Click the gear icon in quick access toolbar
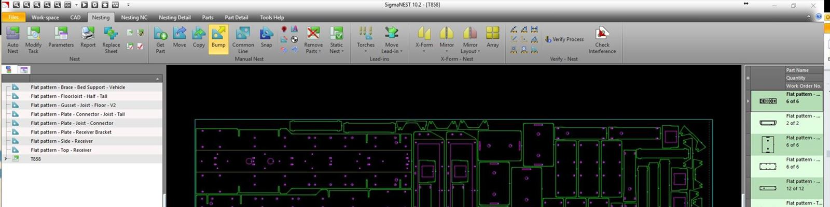This screenshot has width=830, height=207. pyautogui.click(x=94, y=5)
